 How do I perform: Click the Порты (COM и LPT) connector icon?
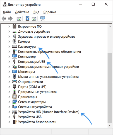click(14, 86)
